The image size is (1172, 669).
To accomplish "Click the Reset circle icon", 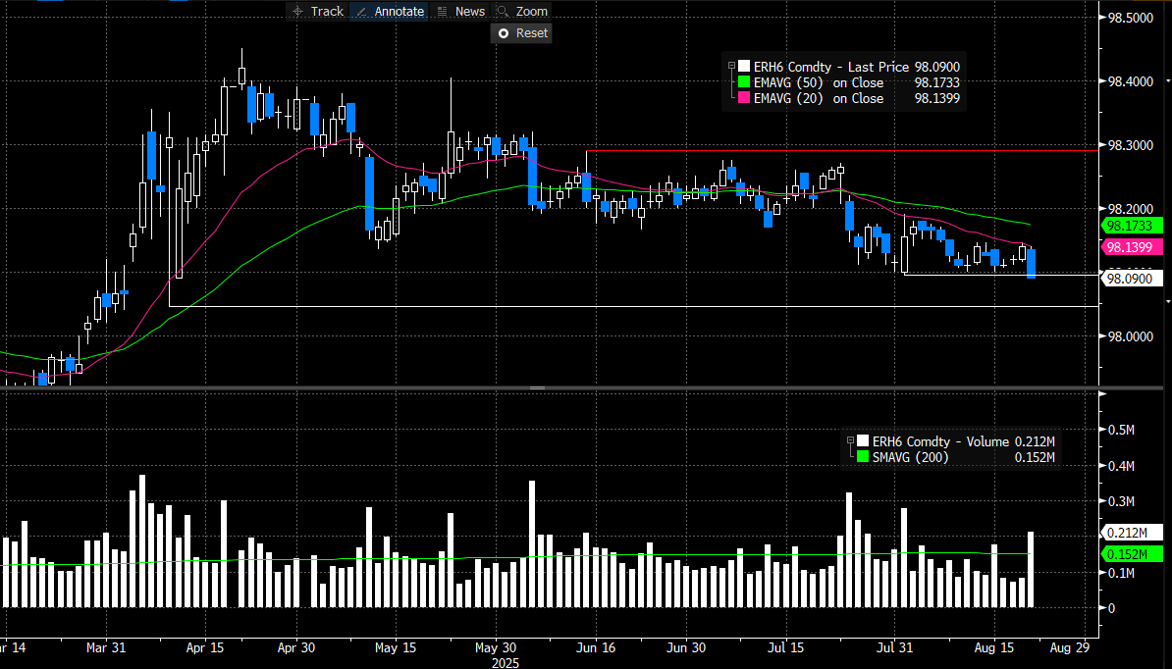I will [x=504, y=32].
